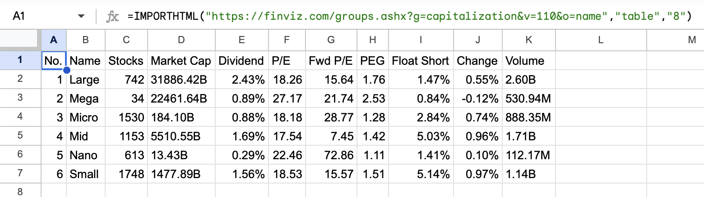704x197 pixels.
Task: Click the Small row Stocks value 1748
Action: click(126, 174)
